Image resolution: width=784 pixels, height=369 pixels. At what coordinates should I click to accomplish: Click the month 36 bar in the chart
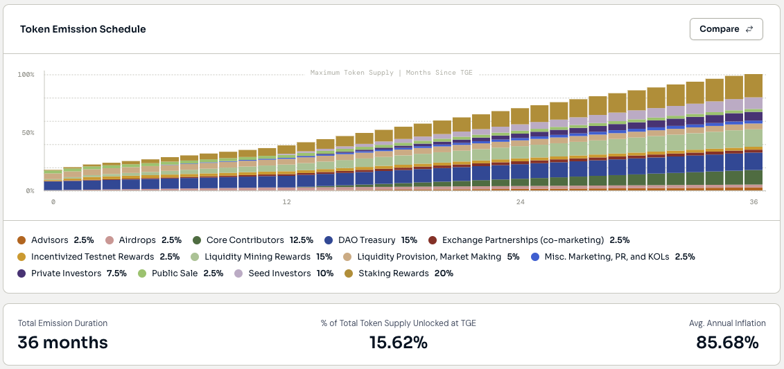pos(753,132)
